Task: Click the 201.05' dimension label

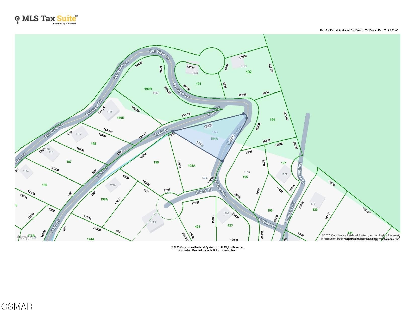Action: pos(186,237)
